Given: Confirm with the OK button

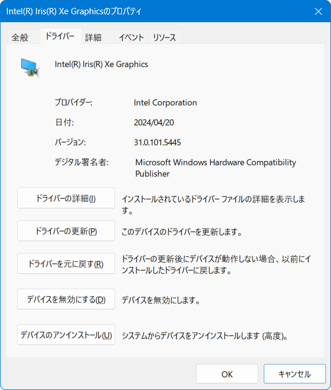Looking at the screenshot, I should (x=227, y=374).
